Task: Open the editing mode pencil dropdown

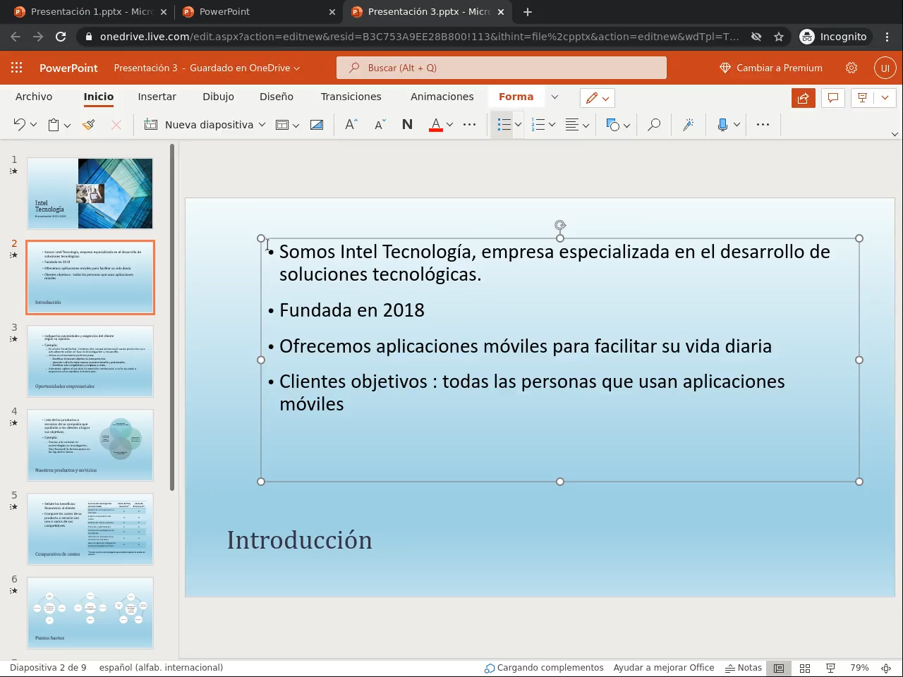Action: 597,98
